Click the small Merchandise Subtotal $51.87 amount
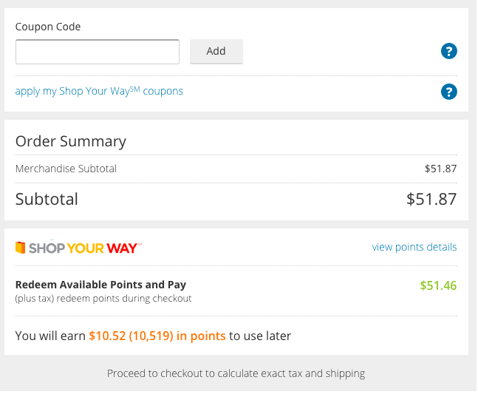 (x=440, y=169)
